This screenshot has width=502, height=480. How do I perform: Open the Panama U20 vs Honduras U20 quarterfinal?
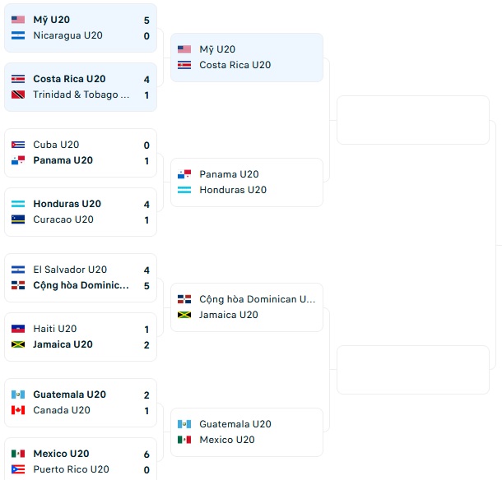[246, 182]
